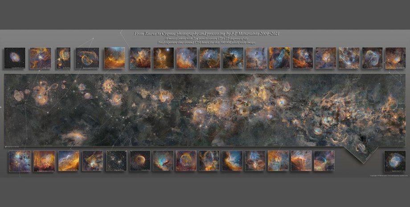The width and height of the screenshot is (410, 207).
Task: Select the second-to-last top-row crescent bubble thumbnail
Action: [x=372, y=58]
